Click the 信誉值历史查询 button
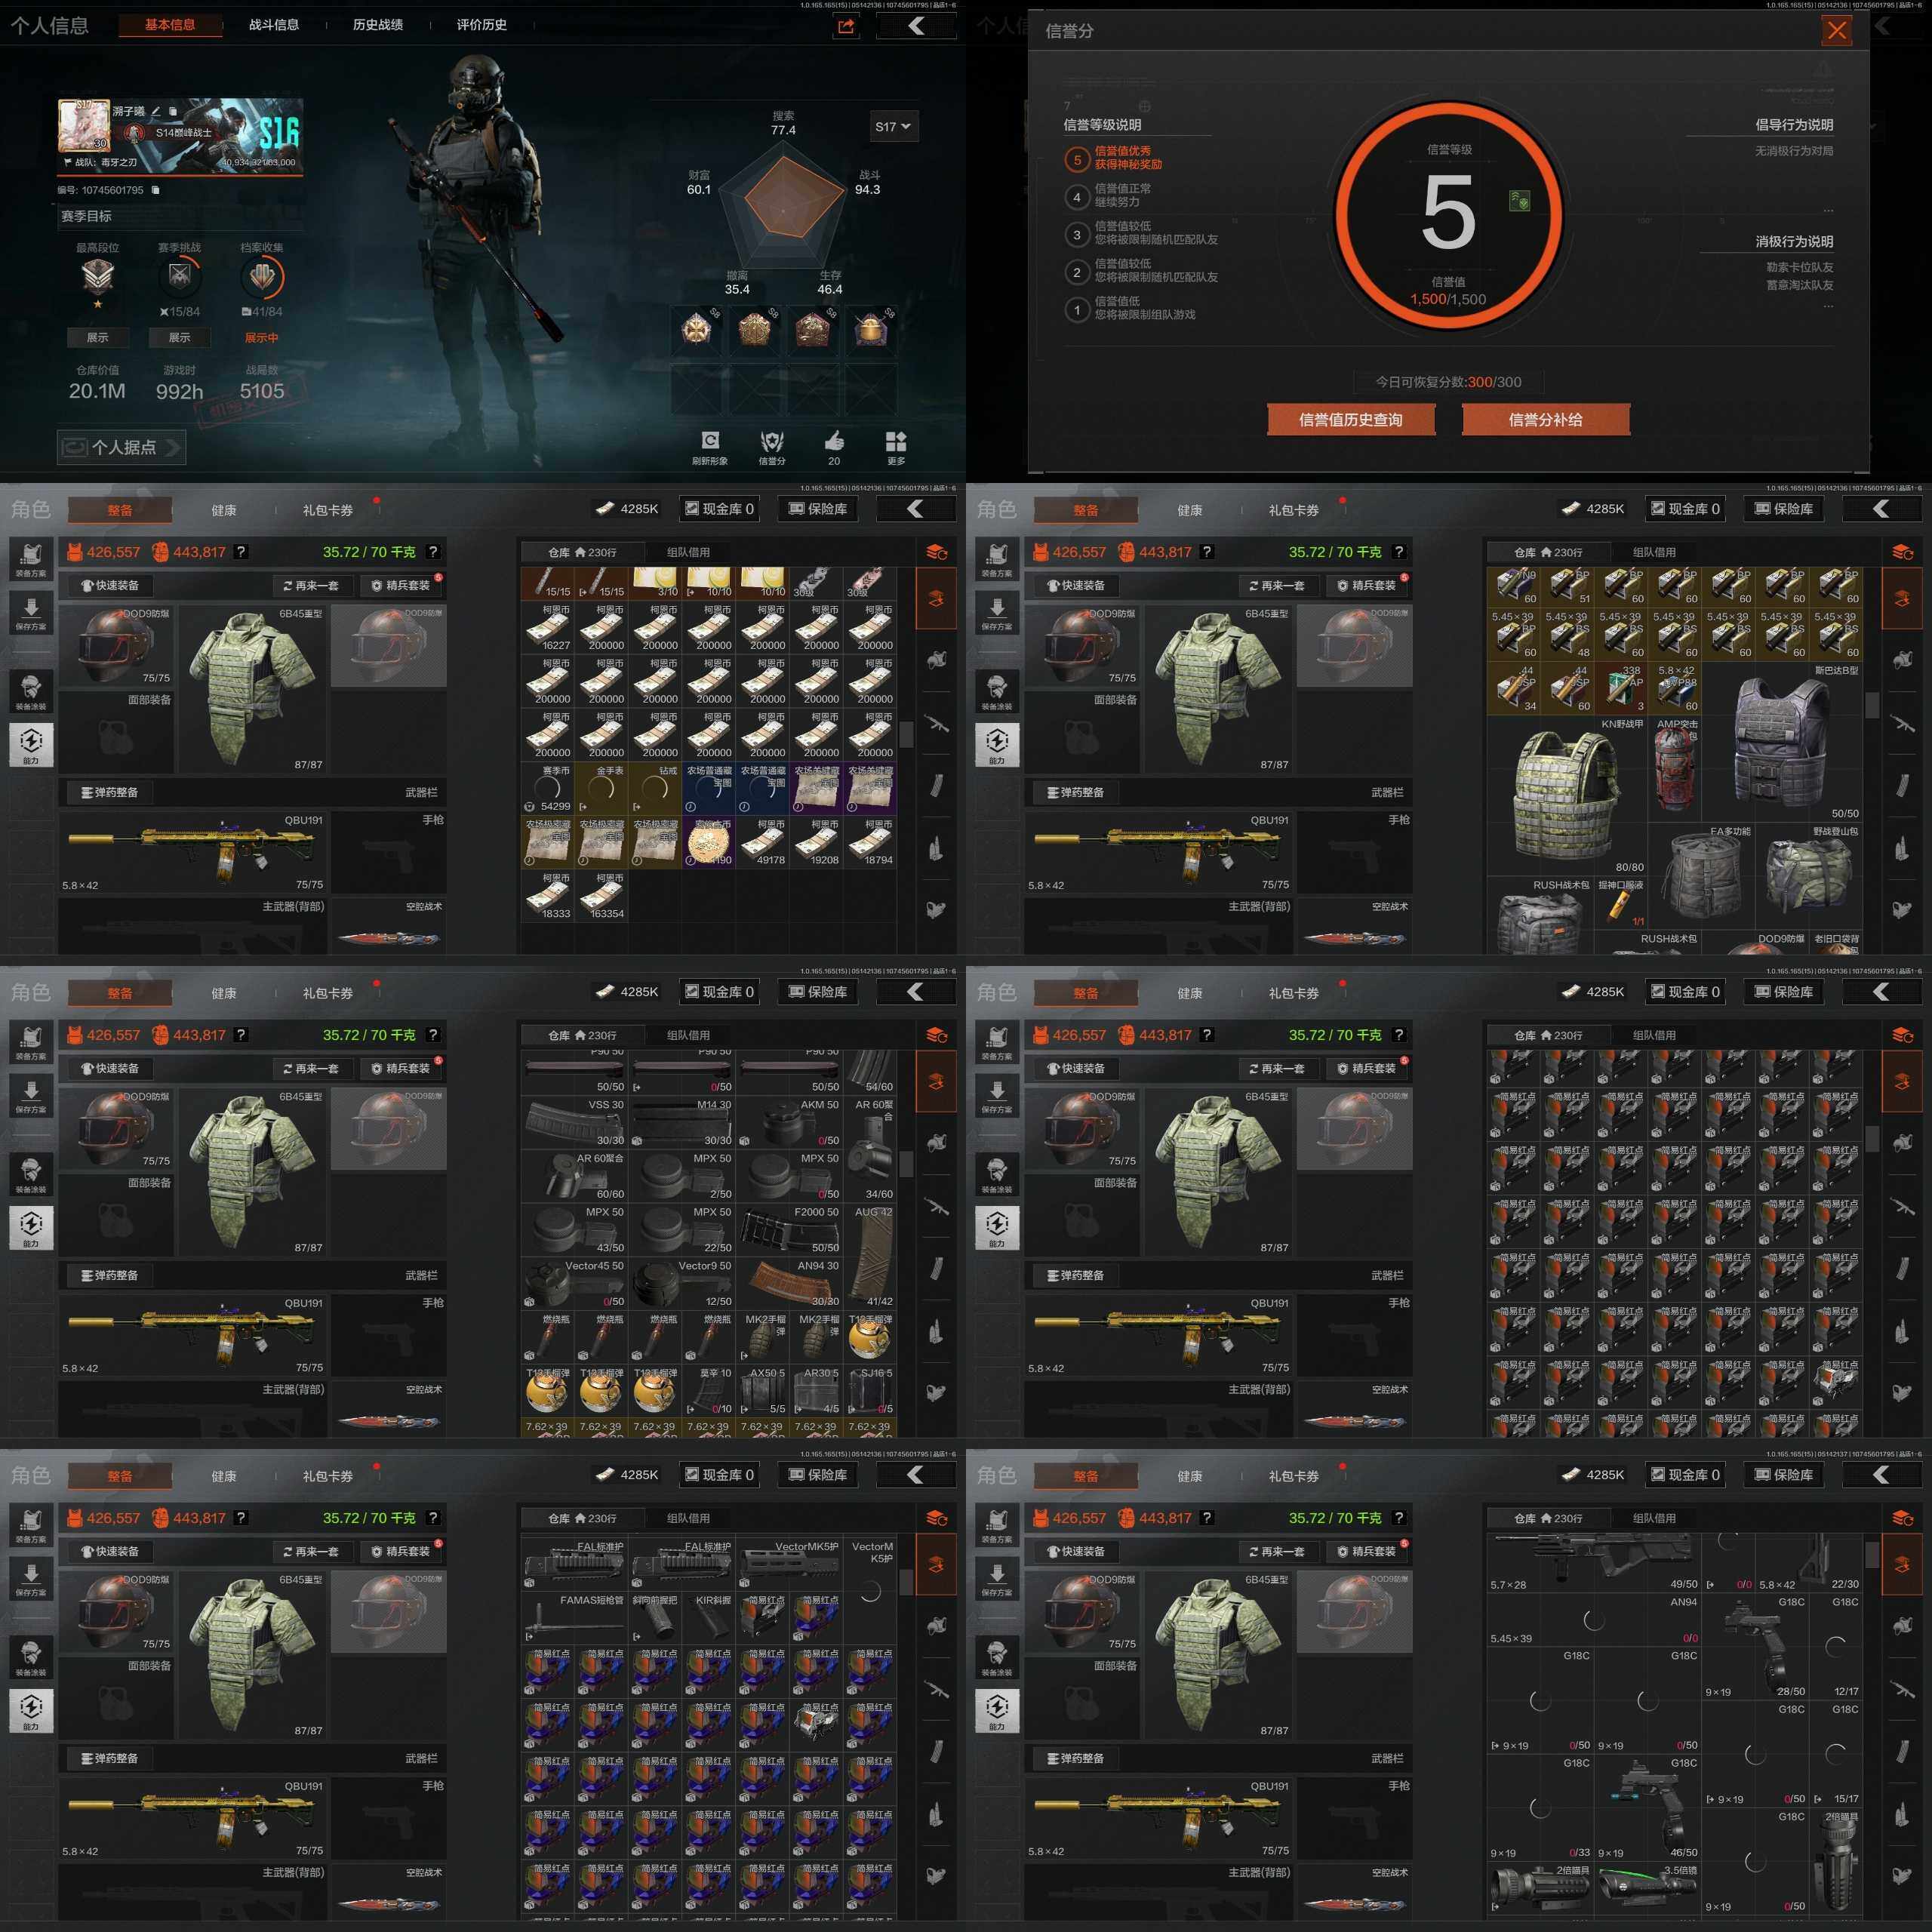The height and width of the screenshot is (1932, 1932). 1351,420
